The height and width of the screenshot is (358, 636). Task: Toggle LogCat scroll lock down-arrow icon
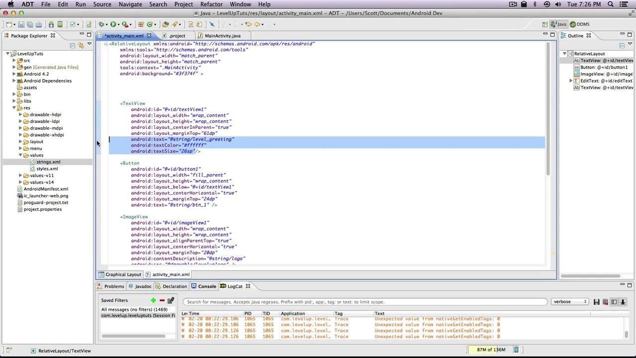pos(622,302)
